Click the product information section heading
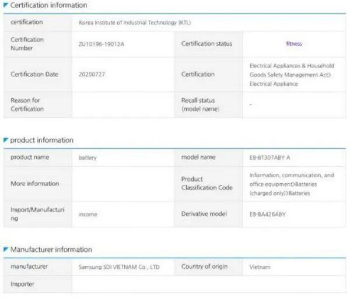The image size is (350, 298). pos(42,140)
